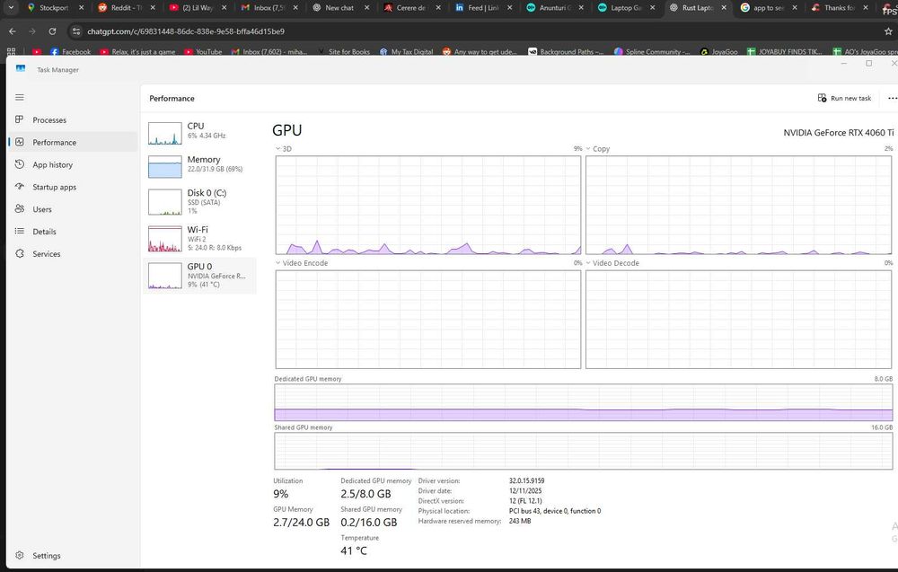
Task: Open App history in Task Manager
Action: coord(72,165)
